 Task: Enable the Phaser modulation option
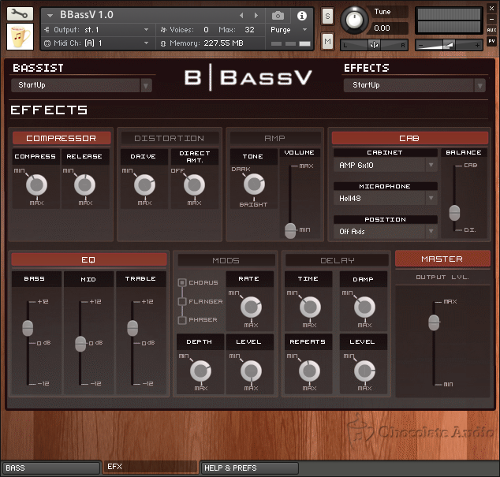[182, 320]
